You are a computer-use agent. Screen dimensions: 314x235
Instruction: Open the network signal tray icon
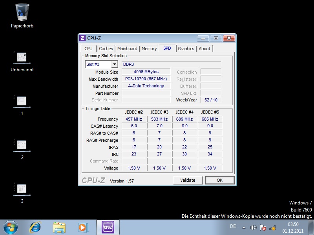272,228
